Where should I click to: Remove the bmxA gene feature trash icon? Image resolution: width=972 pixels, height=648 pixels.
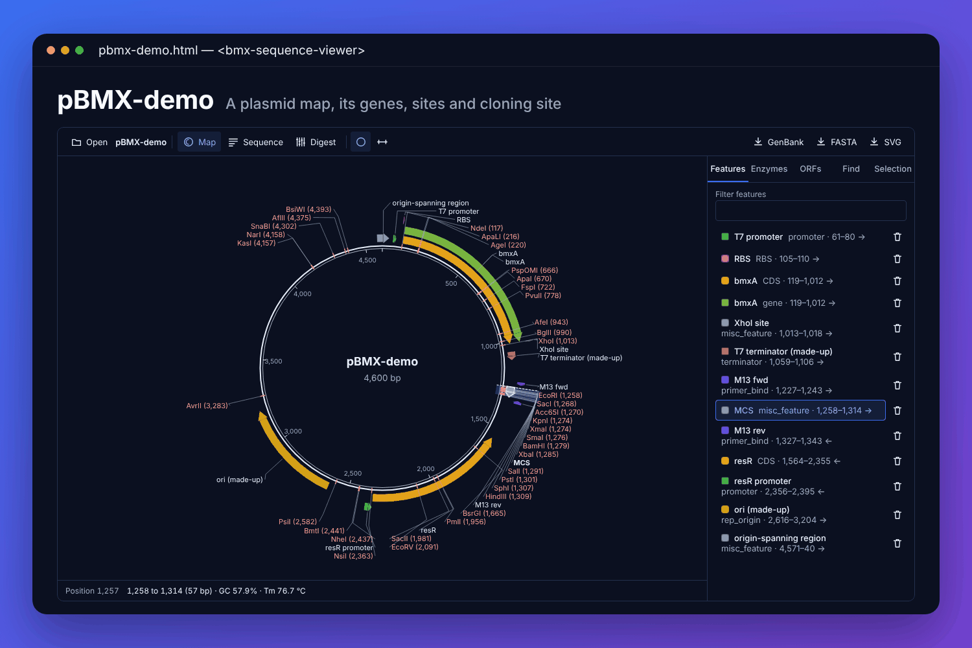click(897, 303)
